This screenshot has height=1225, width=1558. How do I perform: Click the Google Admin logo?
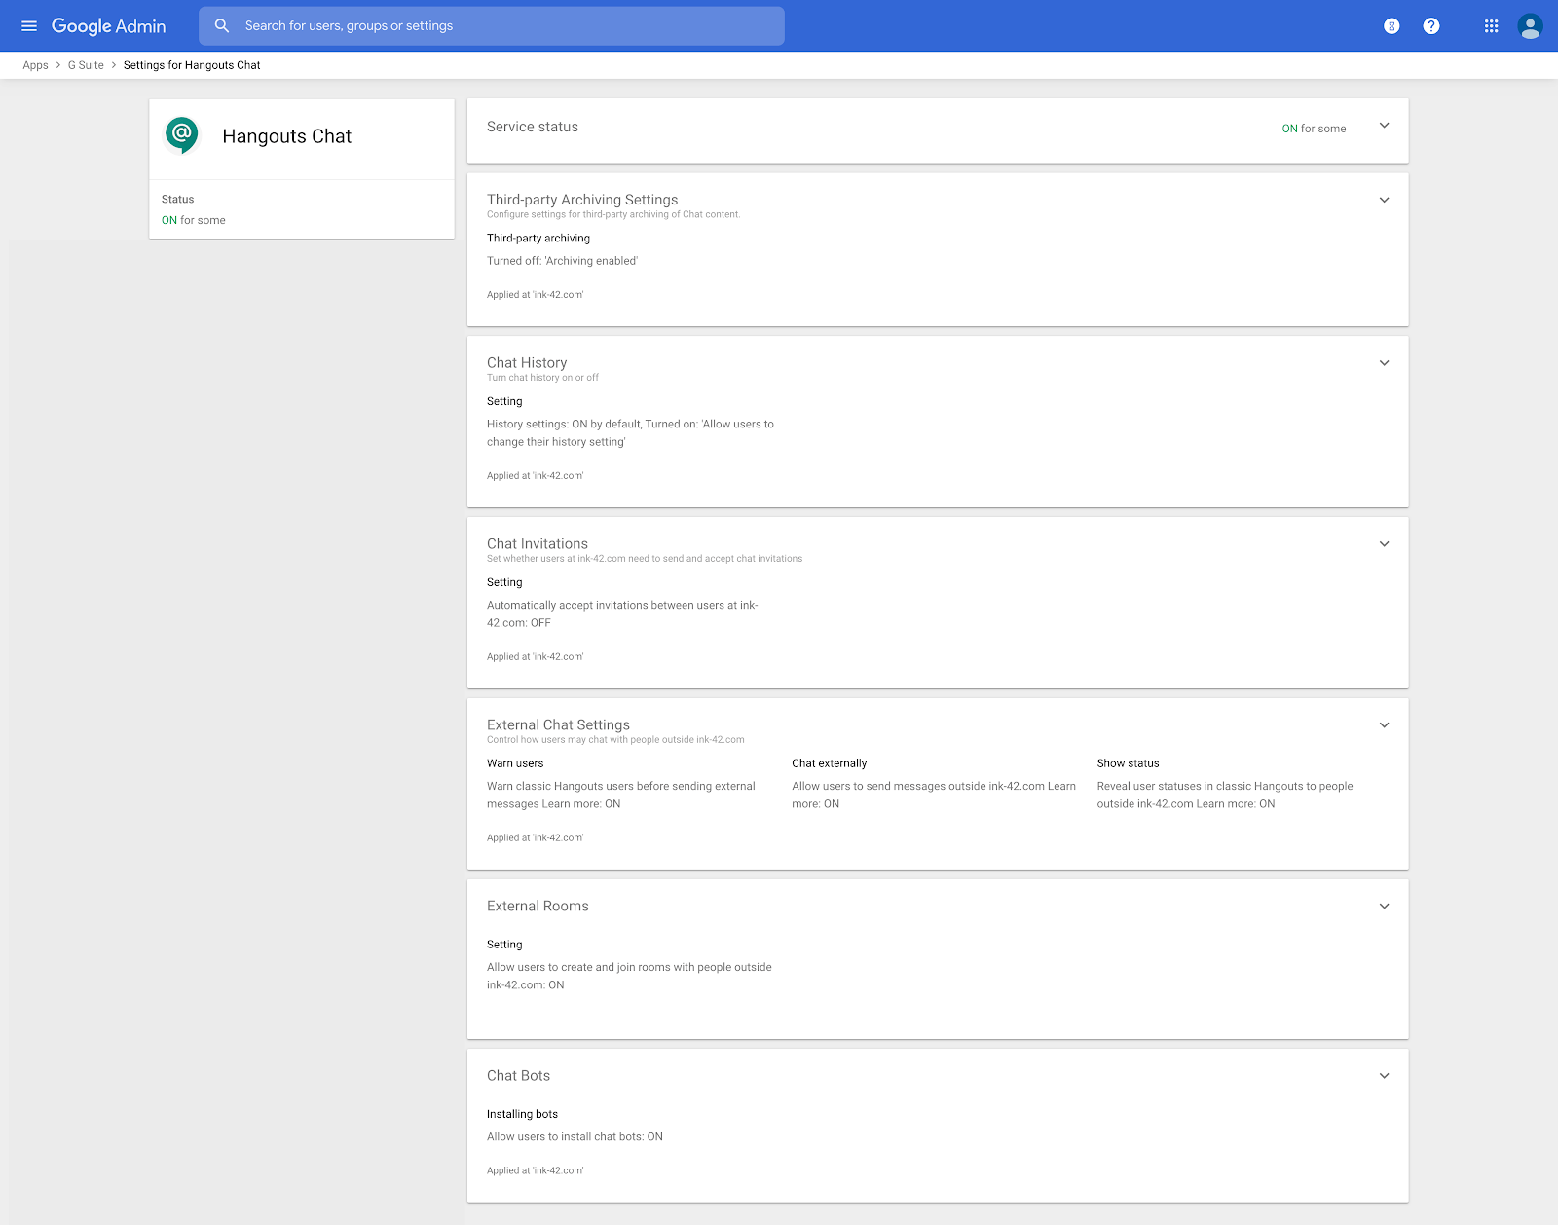[x=110, y=26]
